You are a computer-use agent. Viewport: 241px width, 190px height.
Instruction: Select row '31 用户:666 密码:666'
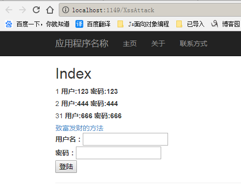[x=89, y=116]
